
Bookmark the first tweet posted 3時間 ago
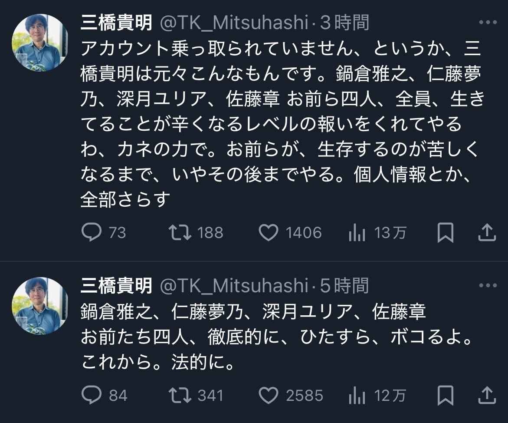coord(445,233)
